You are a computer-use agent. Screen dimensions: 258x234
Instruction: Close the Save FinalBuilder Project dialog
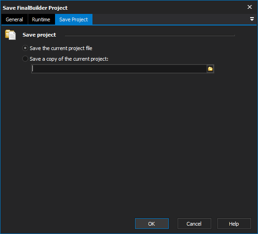click(x=250, y=7)
